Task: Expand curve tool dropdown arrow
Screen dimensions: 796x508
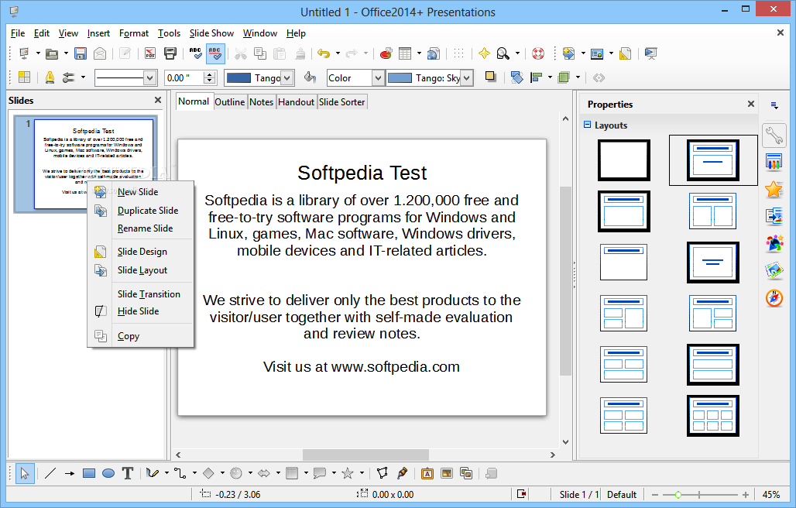Action: coord(166,473)
